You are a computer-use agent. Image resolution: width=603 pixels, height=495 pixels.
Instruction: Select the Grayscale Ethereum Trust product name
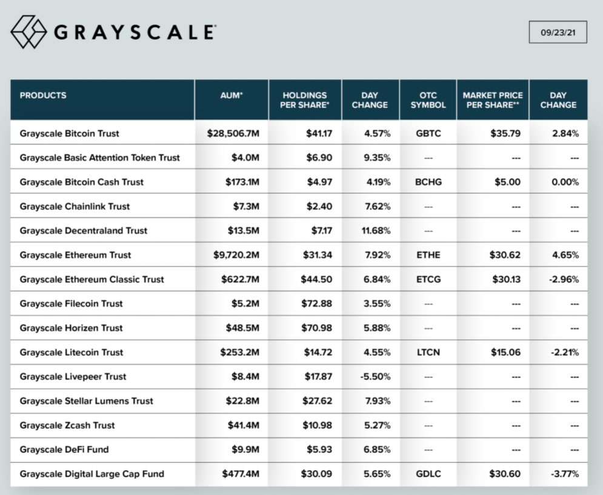(75, 255)
